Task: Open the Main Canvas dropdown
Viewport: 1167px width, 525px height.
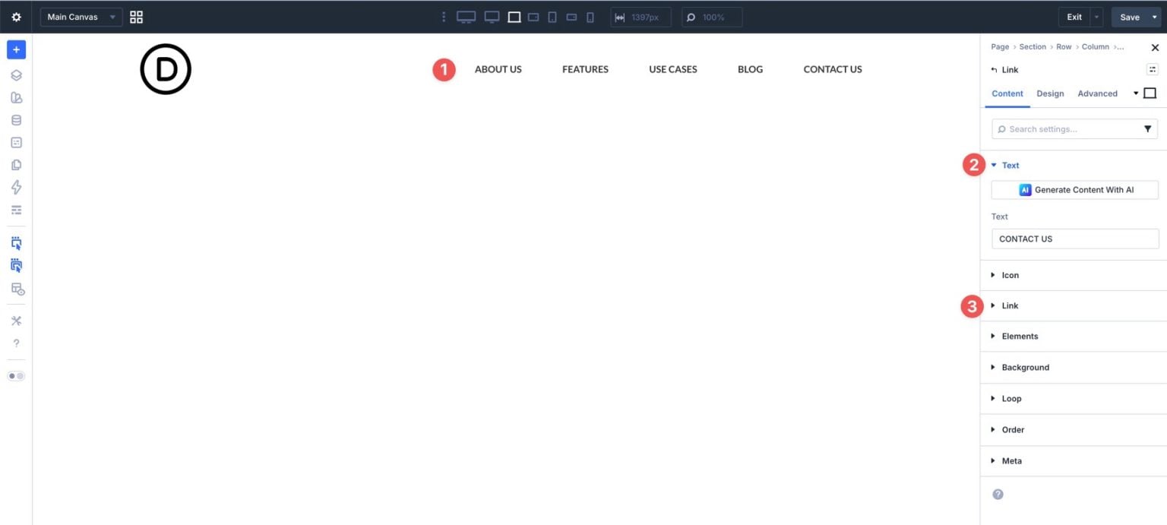Action: tap(81, 17)
